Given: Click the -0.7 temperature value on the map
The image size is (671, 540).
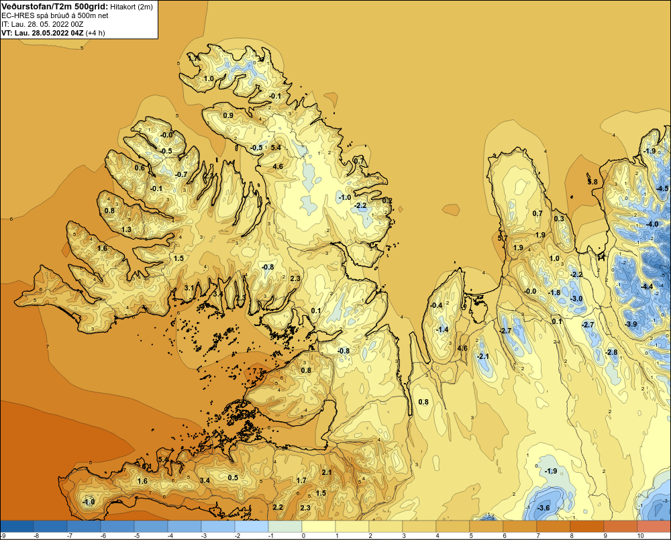Looking at the screenshot, I should (181, 174).
